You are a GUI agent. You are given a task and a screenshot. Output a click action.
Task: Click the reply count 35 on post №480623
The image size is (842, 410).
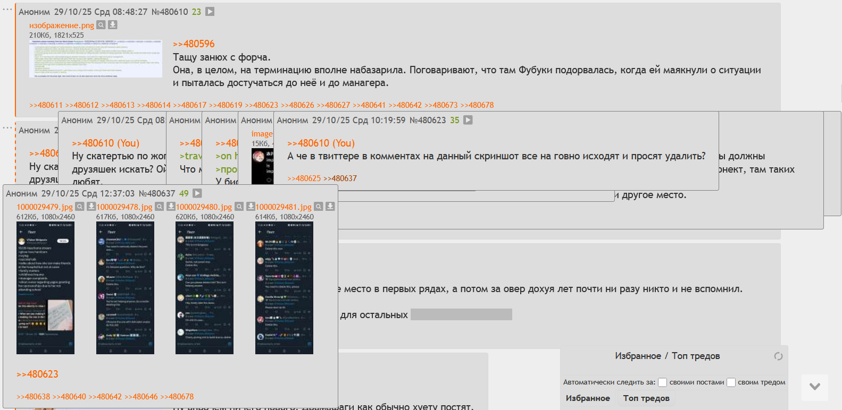454,120
